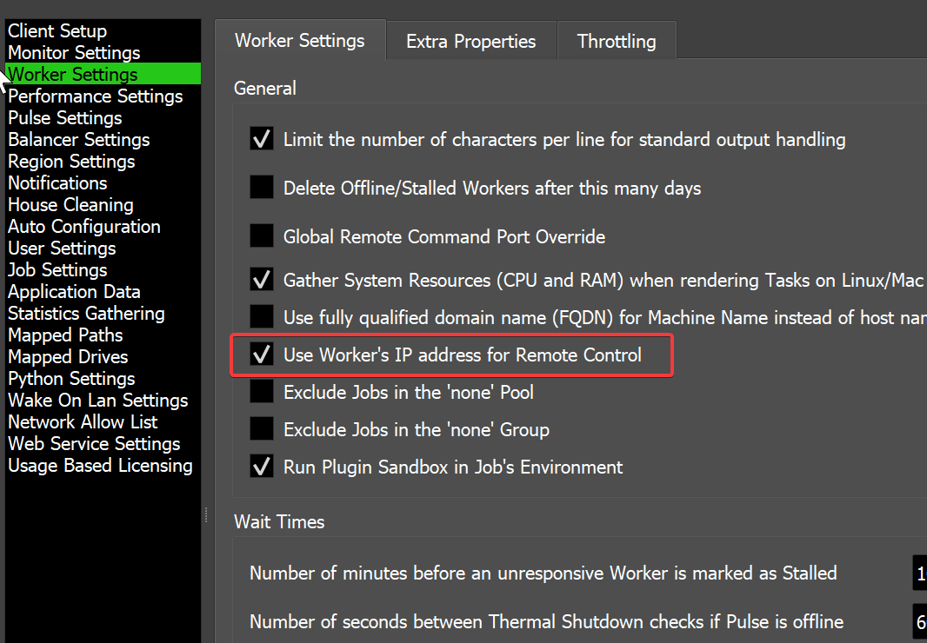Select the Worker Settings tab
Image resolution: width=927 pixels, height=643 pixels.
[300, 41]
